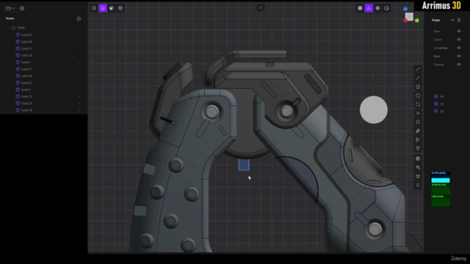The width and height of the screenshot is (470, 264).
Task: Enable control-point selection mode at top left
Action: pyautogui.click(x=94, y=8)
